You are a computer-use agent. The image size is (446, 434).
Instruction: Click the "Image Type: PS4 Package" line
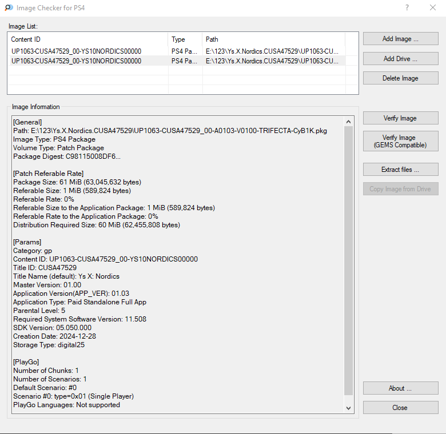tap(54, 139)
